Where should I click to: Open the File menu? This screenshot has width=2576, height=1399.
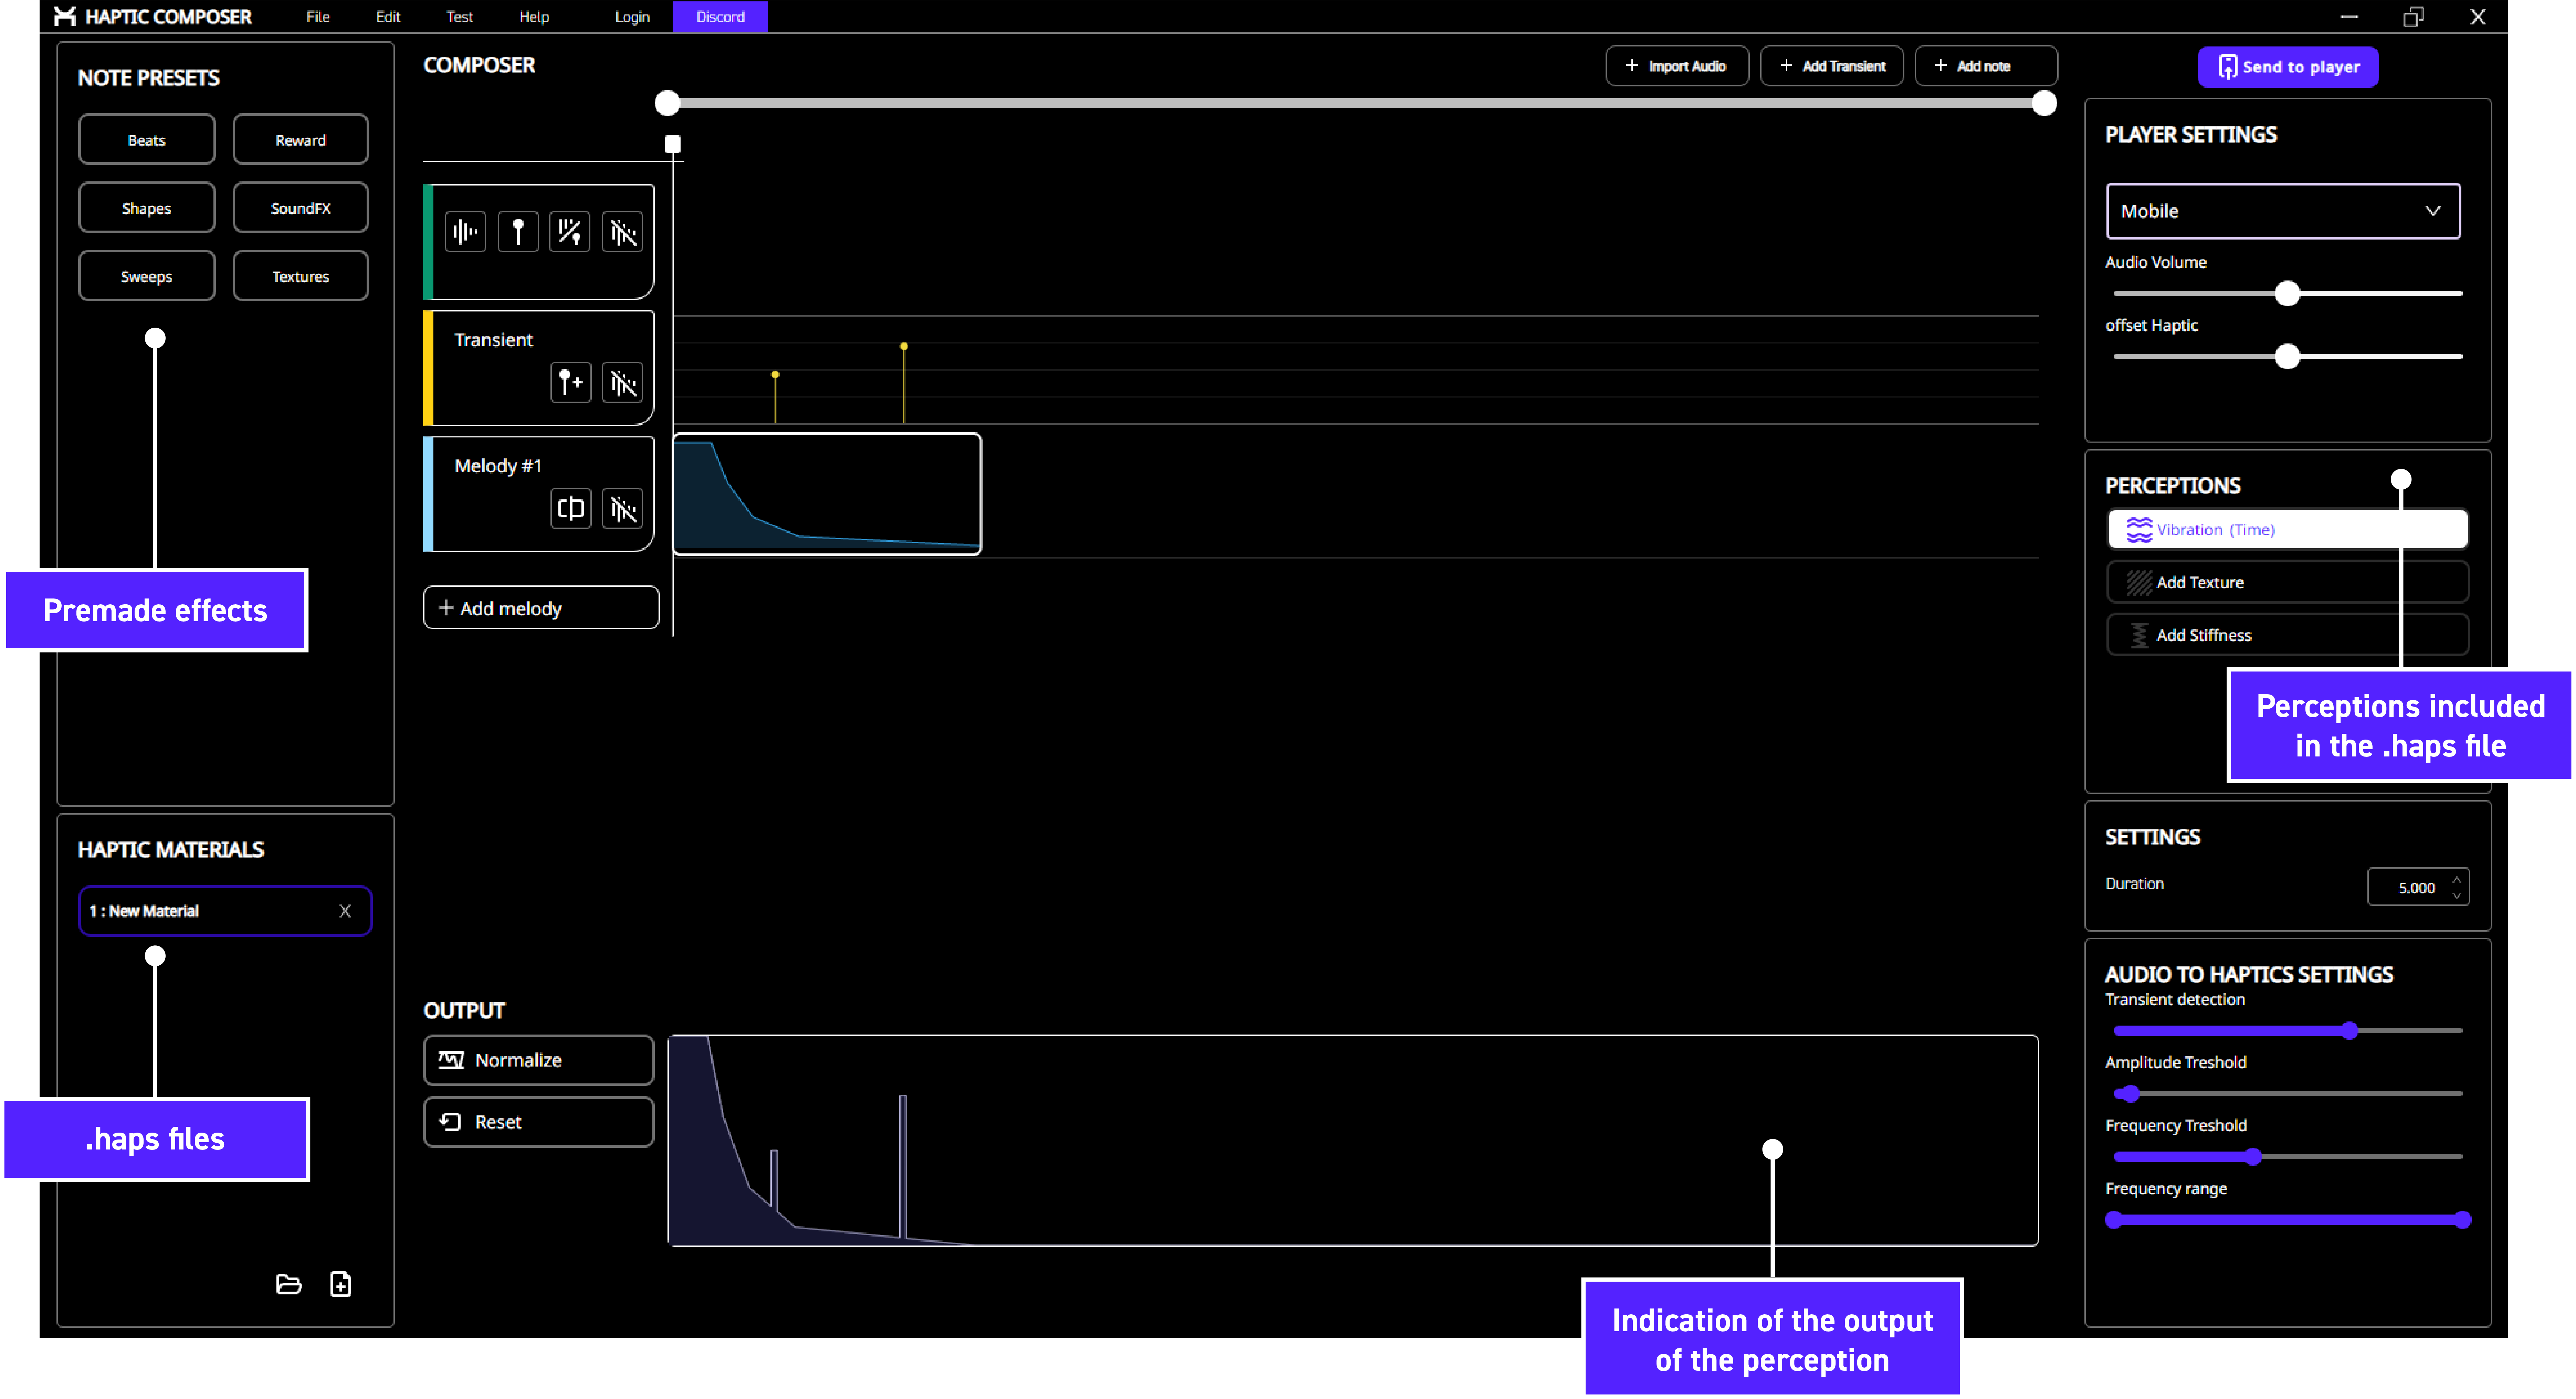coord(318,17)
